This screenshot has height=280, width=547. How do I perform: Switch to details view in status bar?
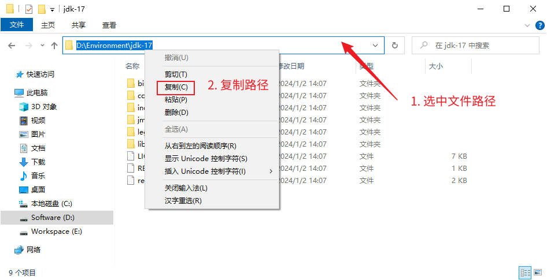coord(526,272)
